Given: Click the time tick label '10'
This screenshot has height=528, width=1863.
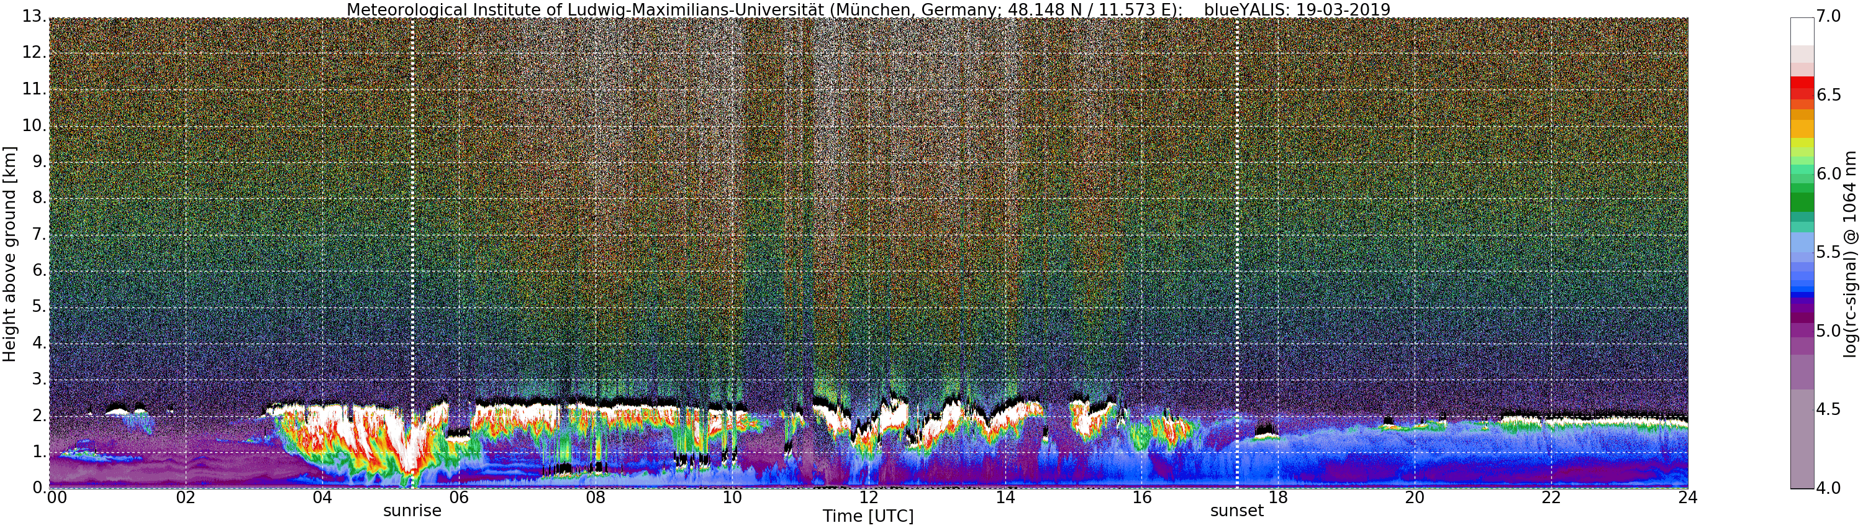Looking at the screenshot, I should click(x=732, y=498).
